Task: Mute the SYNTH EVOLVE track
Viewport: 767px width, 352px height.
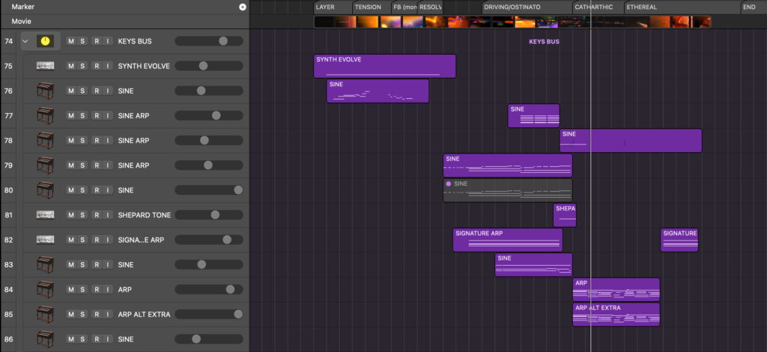Action: click(71, 66)
